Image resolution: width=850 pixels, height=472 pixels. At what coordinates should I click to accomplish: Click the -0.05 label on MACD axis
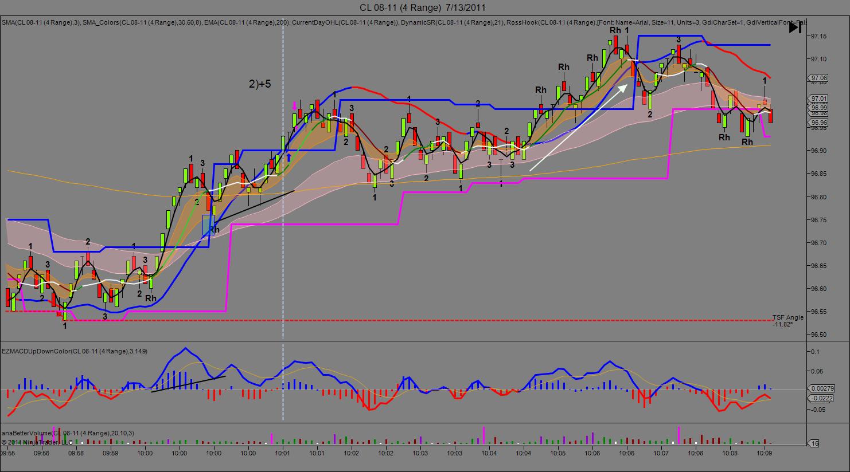(x=818, y=410)
